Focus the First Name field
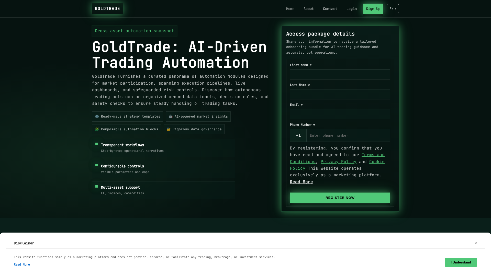491x276 pixels. pyautogui.click(x=340, y=74)
